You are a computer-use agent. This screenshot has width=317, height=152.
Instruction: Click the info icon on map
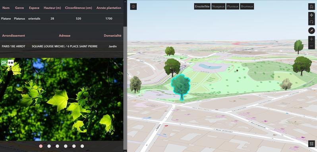(133, 6)
